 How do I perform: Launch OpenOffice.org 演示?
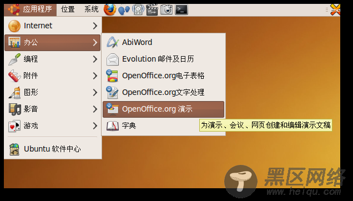[163, 109]
